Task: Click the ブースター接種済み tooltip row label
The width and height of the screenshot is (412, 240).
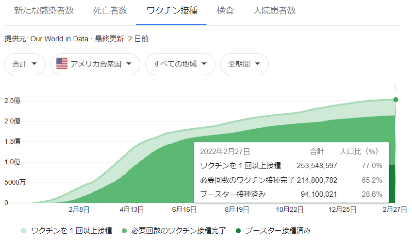Action: tap(233, 194)
